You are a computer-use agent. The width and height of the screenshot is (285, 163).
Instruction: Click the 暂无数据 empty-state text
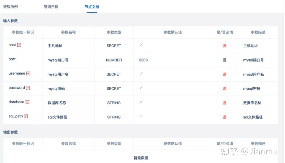coord(141,158)
